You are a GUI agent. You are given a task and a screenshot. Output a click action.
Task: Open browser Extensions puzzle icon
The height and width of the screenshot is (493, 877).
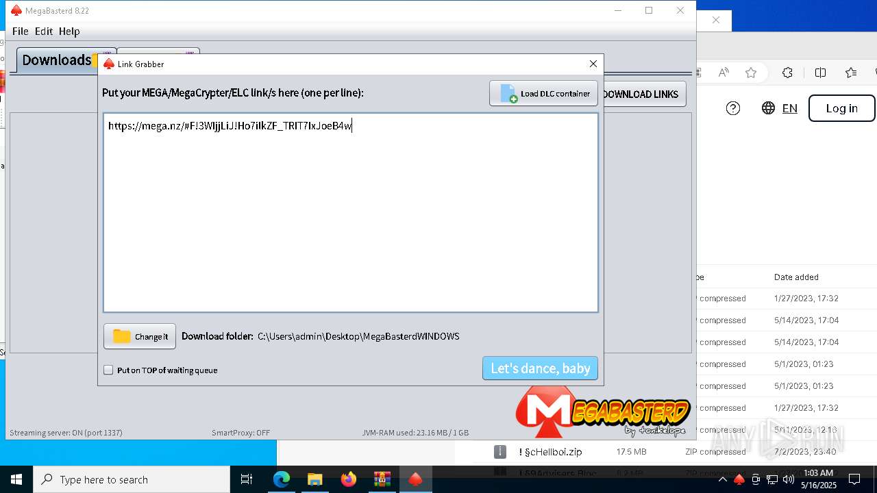787,73
